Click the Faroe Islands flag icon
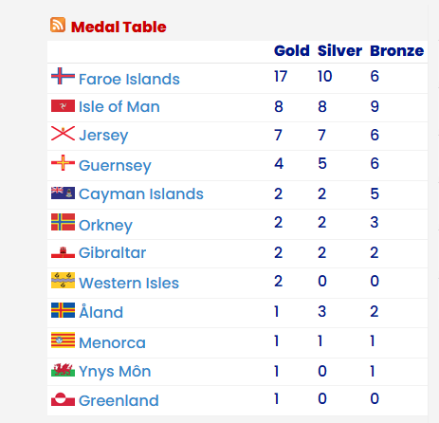 [x=63, y=76]
